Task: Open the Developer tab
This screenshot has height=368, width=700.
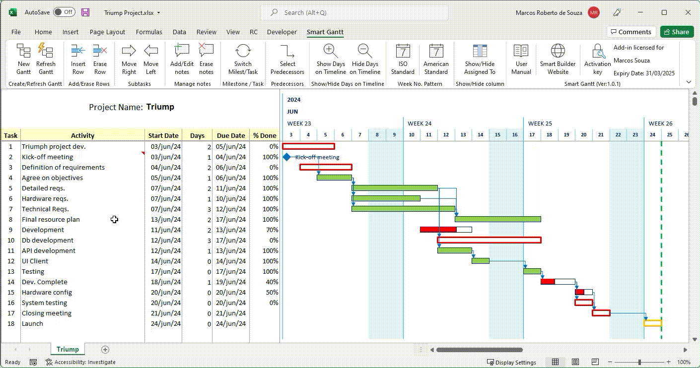Action: 281,32
